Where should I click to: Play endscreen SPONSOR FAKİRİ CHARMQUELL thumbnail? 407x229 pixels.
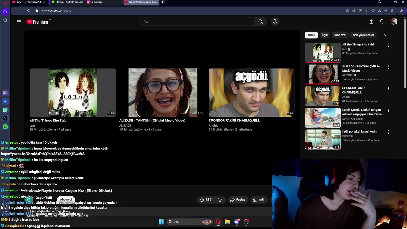[x=252, y=93]
